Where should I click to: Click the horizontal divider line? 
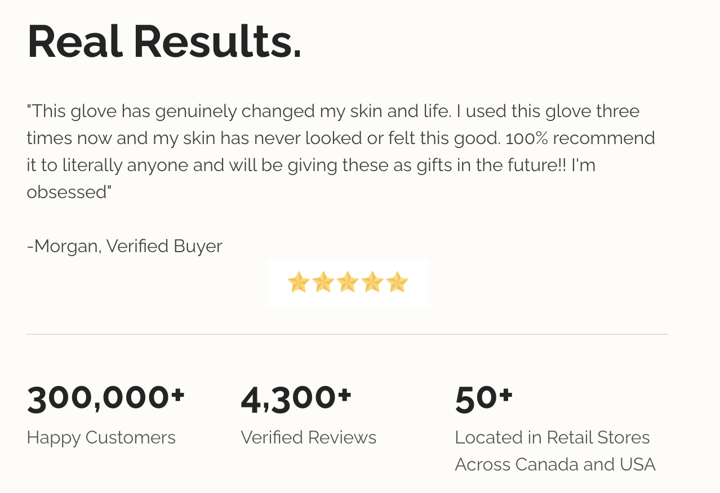[x=348, y=334]
